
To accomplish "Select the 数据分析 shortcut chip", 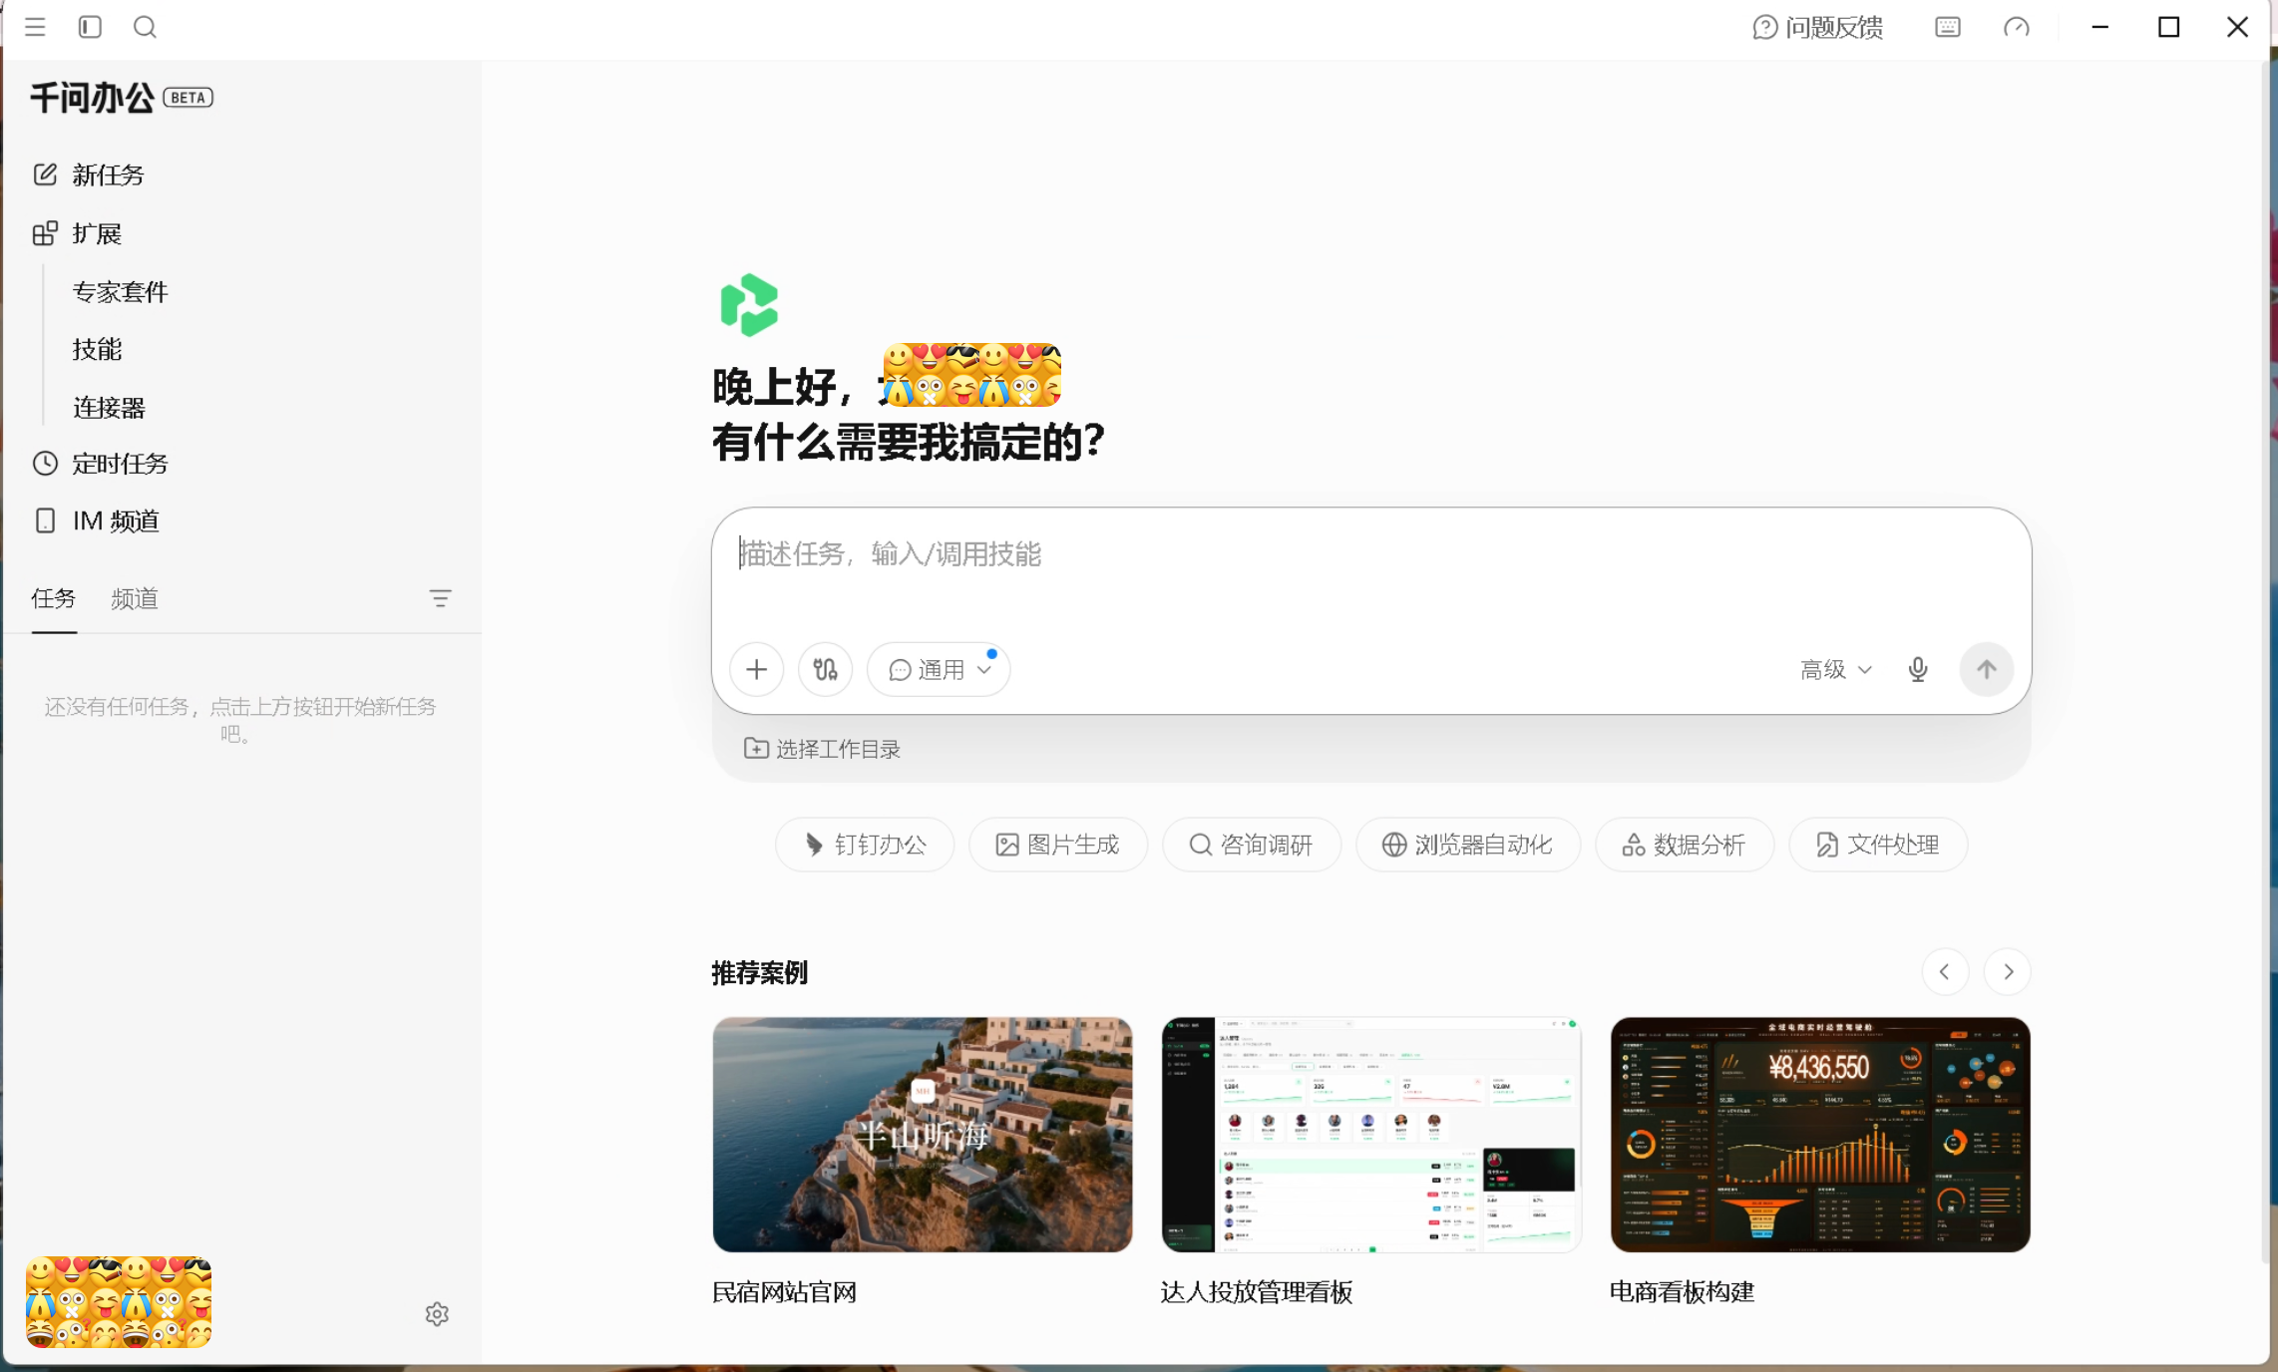I will [x=1685, y=845].
